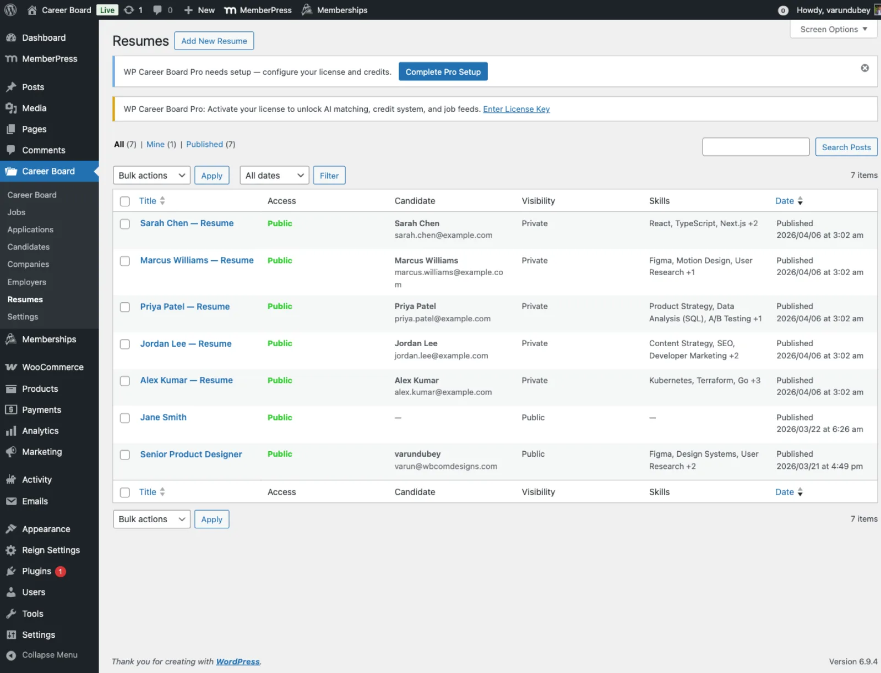The width and height of the screenshot is (881, 673).
Task: Check the Sarah Chen — Resume row
Action: (x=125, y=224)
